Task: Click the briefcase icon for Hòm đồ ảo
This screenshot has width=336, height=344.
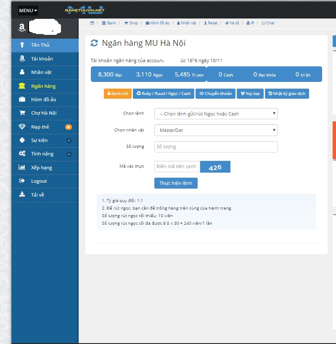Action: pos(22,100)
